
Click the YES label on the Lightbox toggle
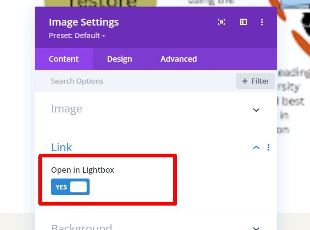(x=61, y=187)
